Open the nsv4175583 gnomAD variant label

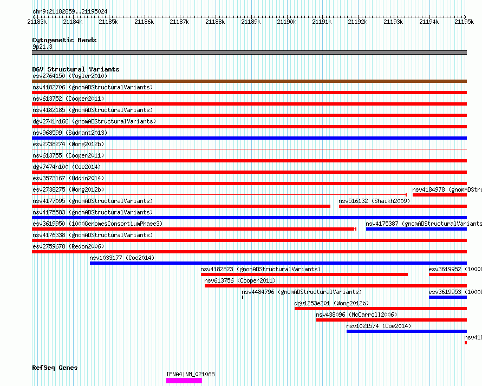coord(93,212)
